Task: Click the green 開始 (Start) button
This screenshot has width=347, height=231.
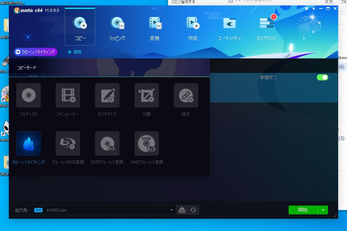Action: click(x=303, y=210)
